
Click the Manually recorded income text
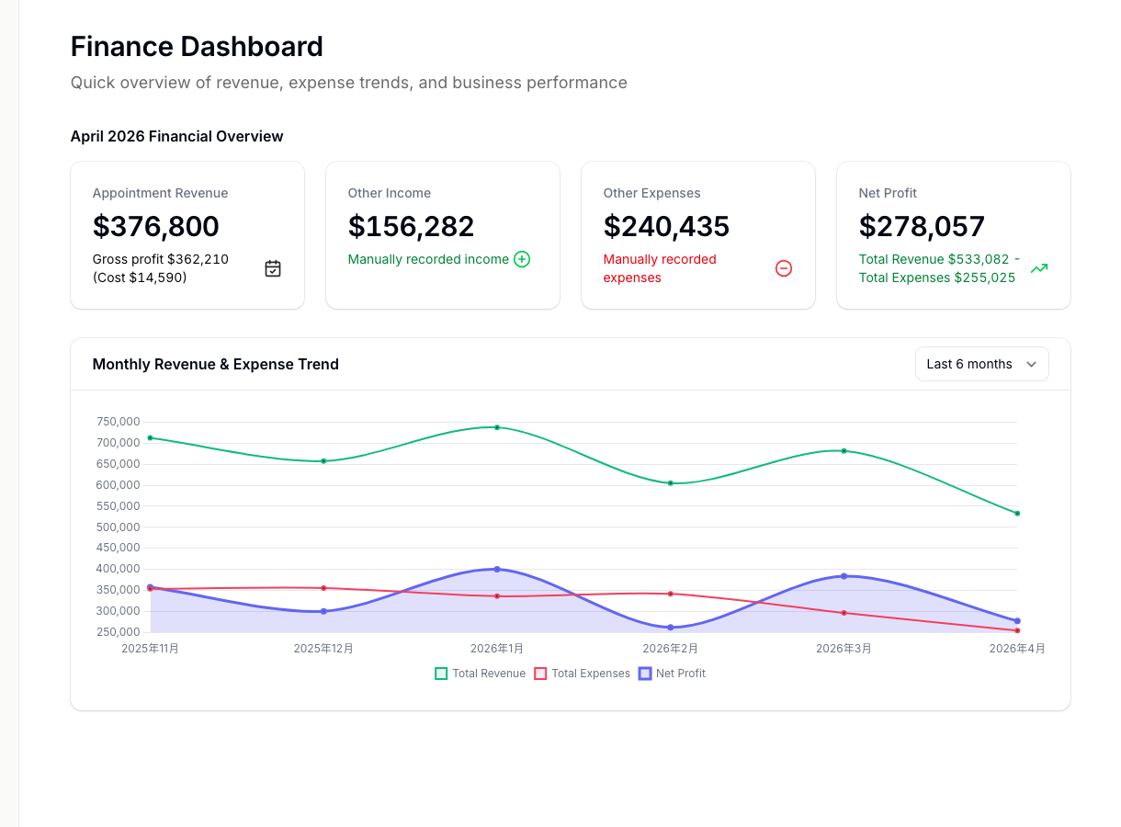pos(430,259)
